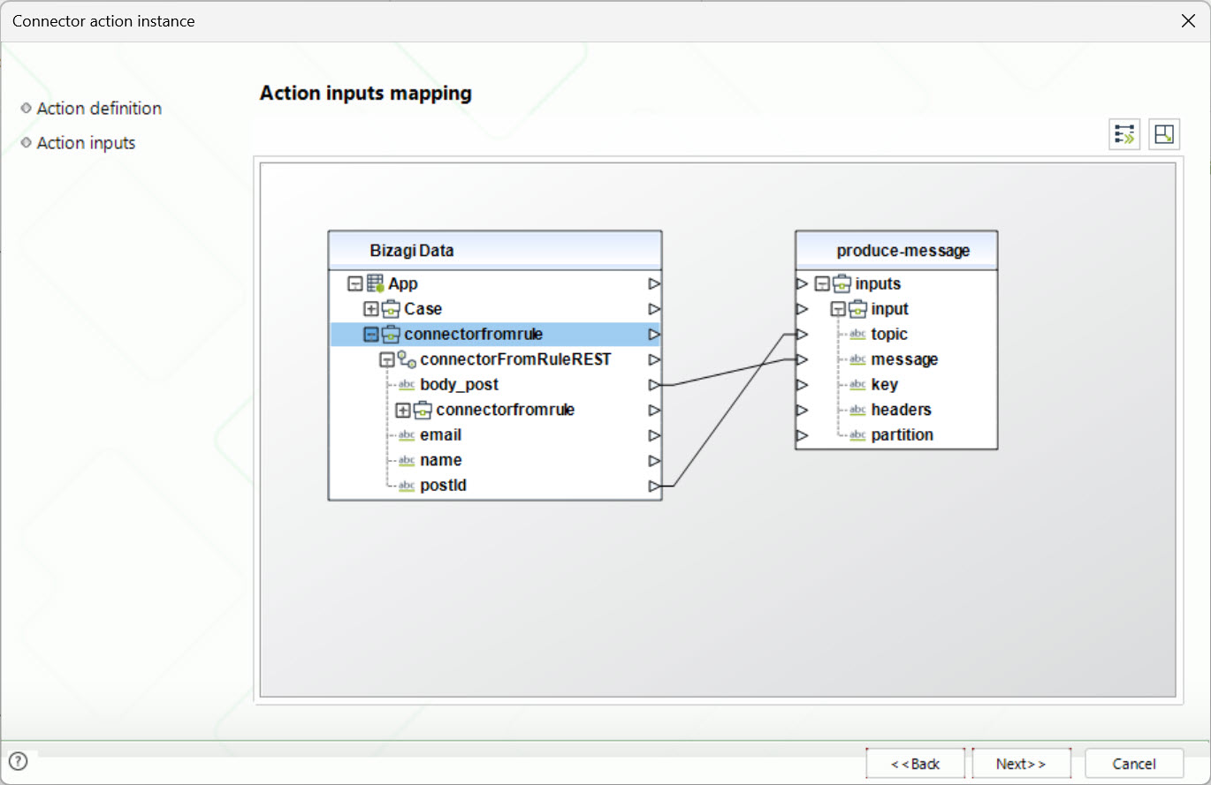
Task: Expand the connectorfromrule node below body_post
Action: pyautogui.click(x=403, y=411)
